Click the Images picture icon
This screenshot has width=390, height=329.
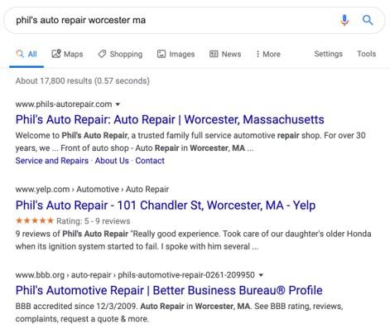(161, 54)
